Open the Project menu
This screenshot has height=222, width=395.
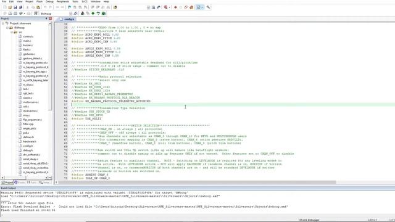coord(29,1)
